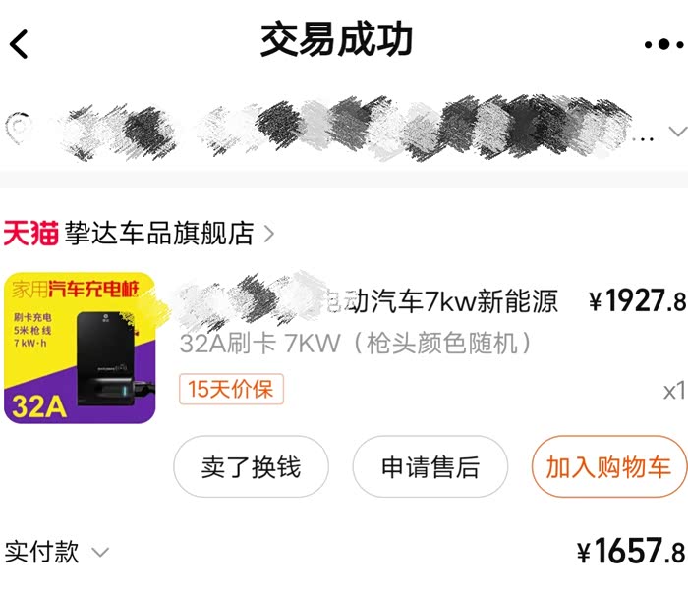Tap the Tmall (天猫) logo
Screen dimensions: 688x589
tap(30, 233)
